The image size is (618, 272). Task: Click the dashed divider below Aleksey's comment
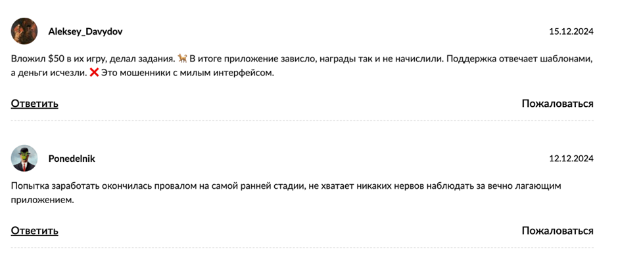302,121
